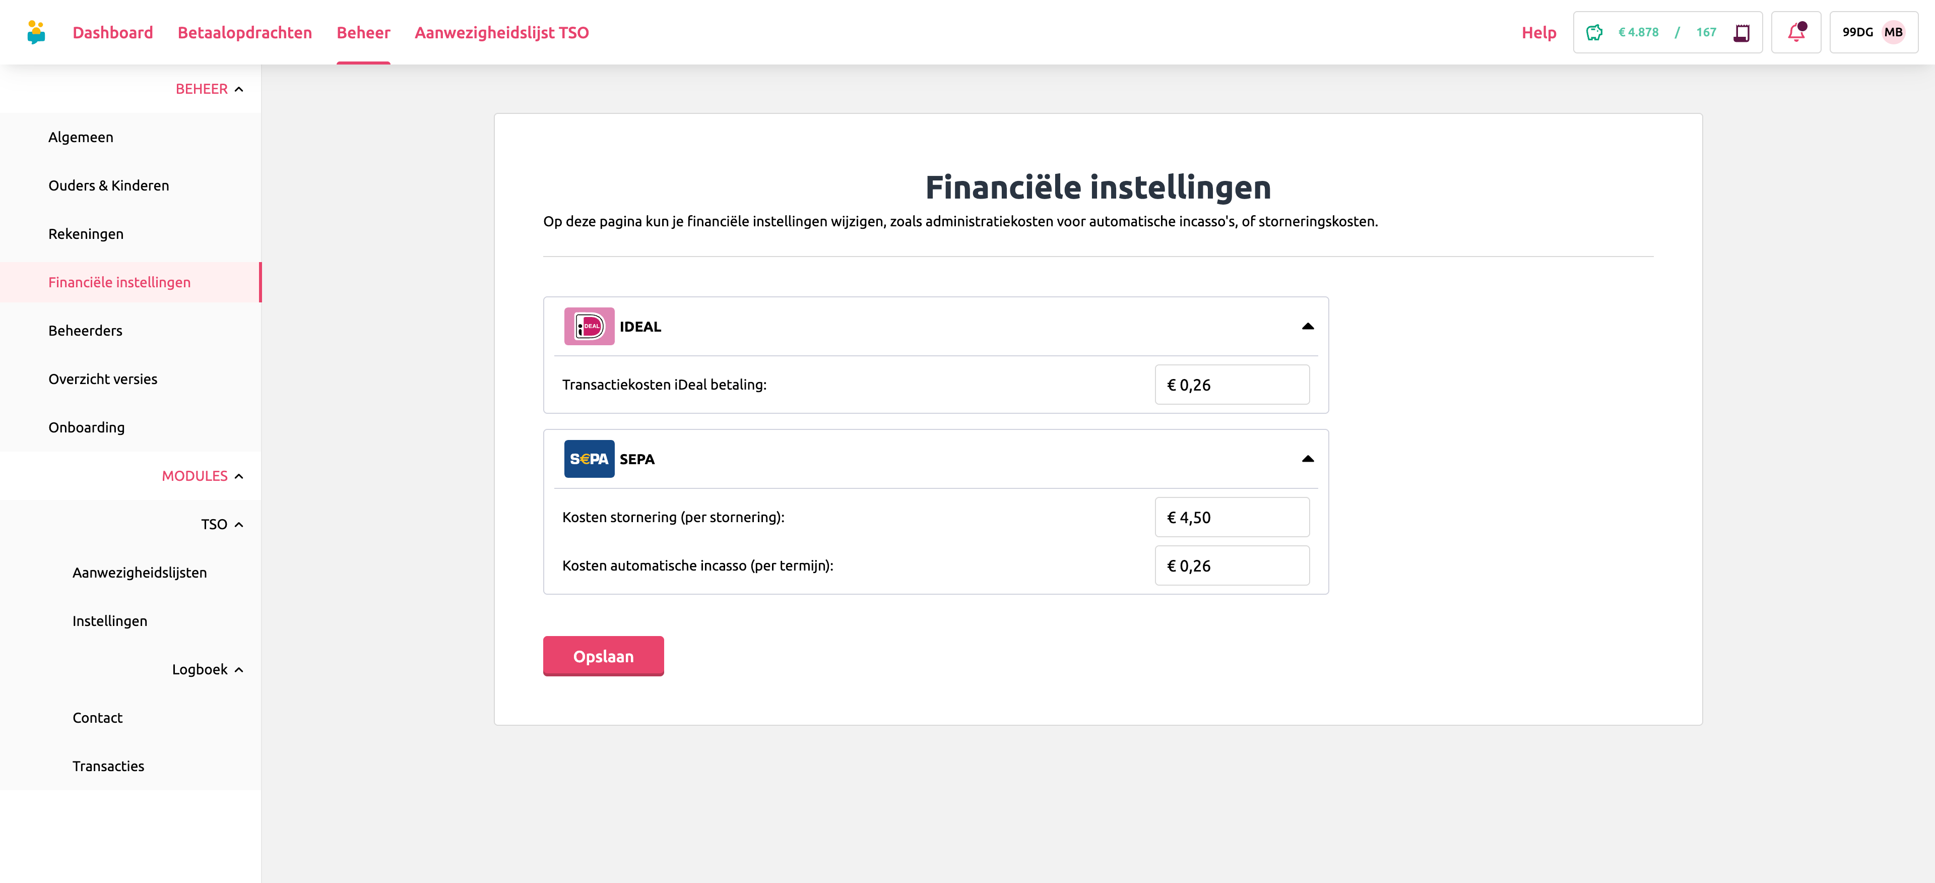Click the Transactiekosten iDeal betaling field

1232,385
